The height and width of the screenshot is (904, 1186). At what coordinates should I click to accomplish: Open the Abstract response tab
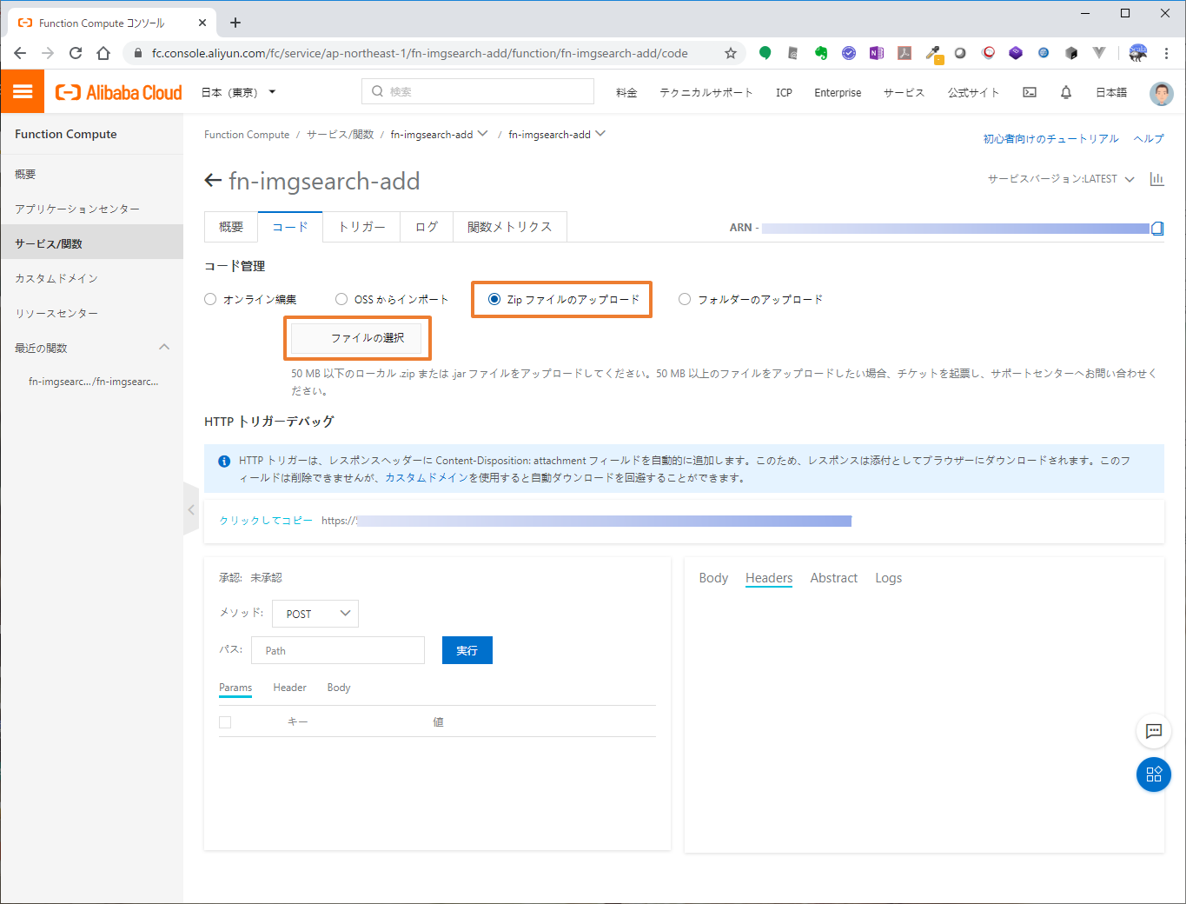click(x=834, y=578)
